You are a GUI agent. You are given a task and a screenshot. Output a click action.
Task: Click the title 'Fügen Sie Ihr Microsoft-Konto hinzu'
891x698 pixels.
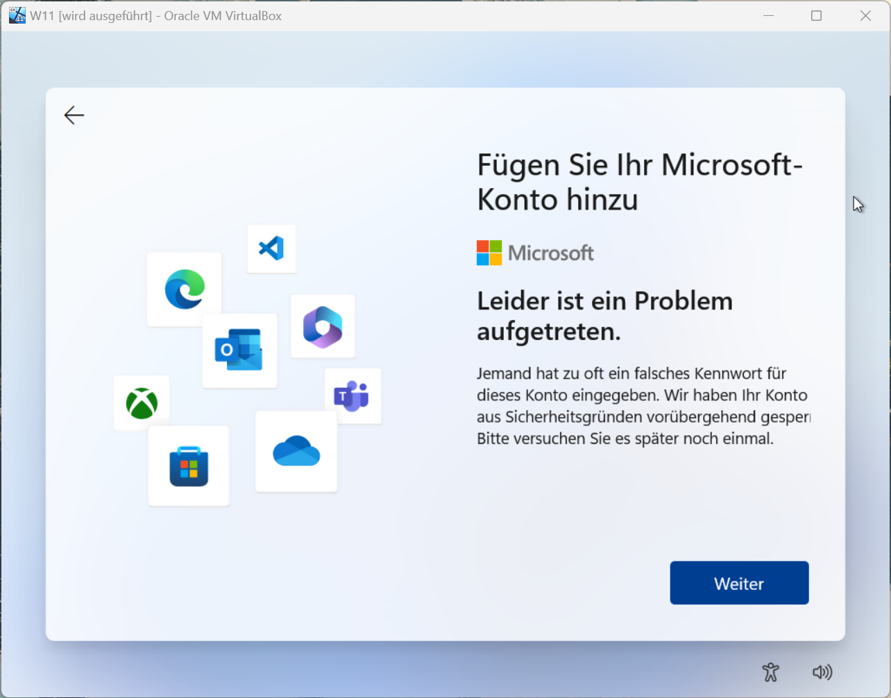pyautogui.click(x=639, y=182)
